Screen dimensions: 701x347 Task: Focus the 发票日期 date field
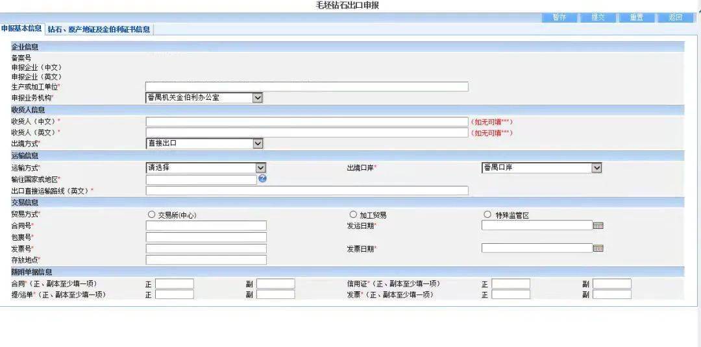pyautogui.click(x=537, y=248)
